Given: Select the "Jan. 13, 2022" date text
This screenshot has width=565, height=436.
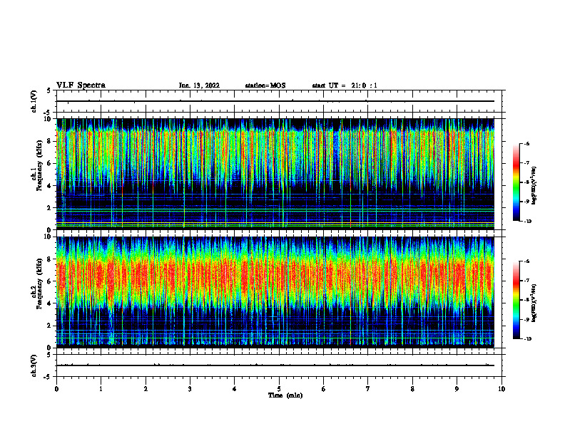Looking at the screenshot, I should [x=199, y=85].
